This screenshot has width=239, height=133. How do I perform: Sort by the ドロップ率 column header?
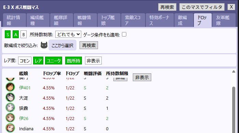[x=52, y=74]
